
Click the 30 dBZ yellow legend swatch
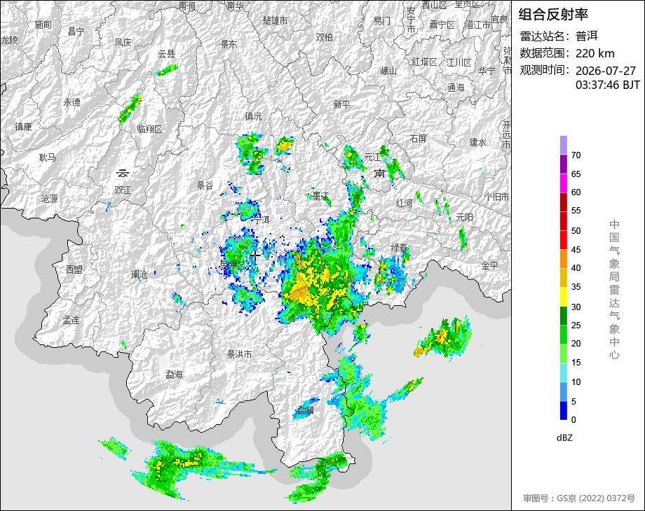(563, 297)
